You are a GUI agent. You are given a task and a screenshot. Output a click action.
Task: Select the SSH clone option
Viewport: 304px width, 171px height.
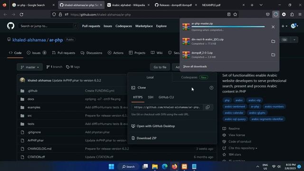coord(151,97)
